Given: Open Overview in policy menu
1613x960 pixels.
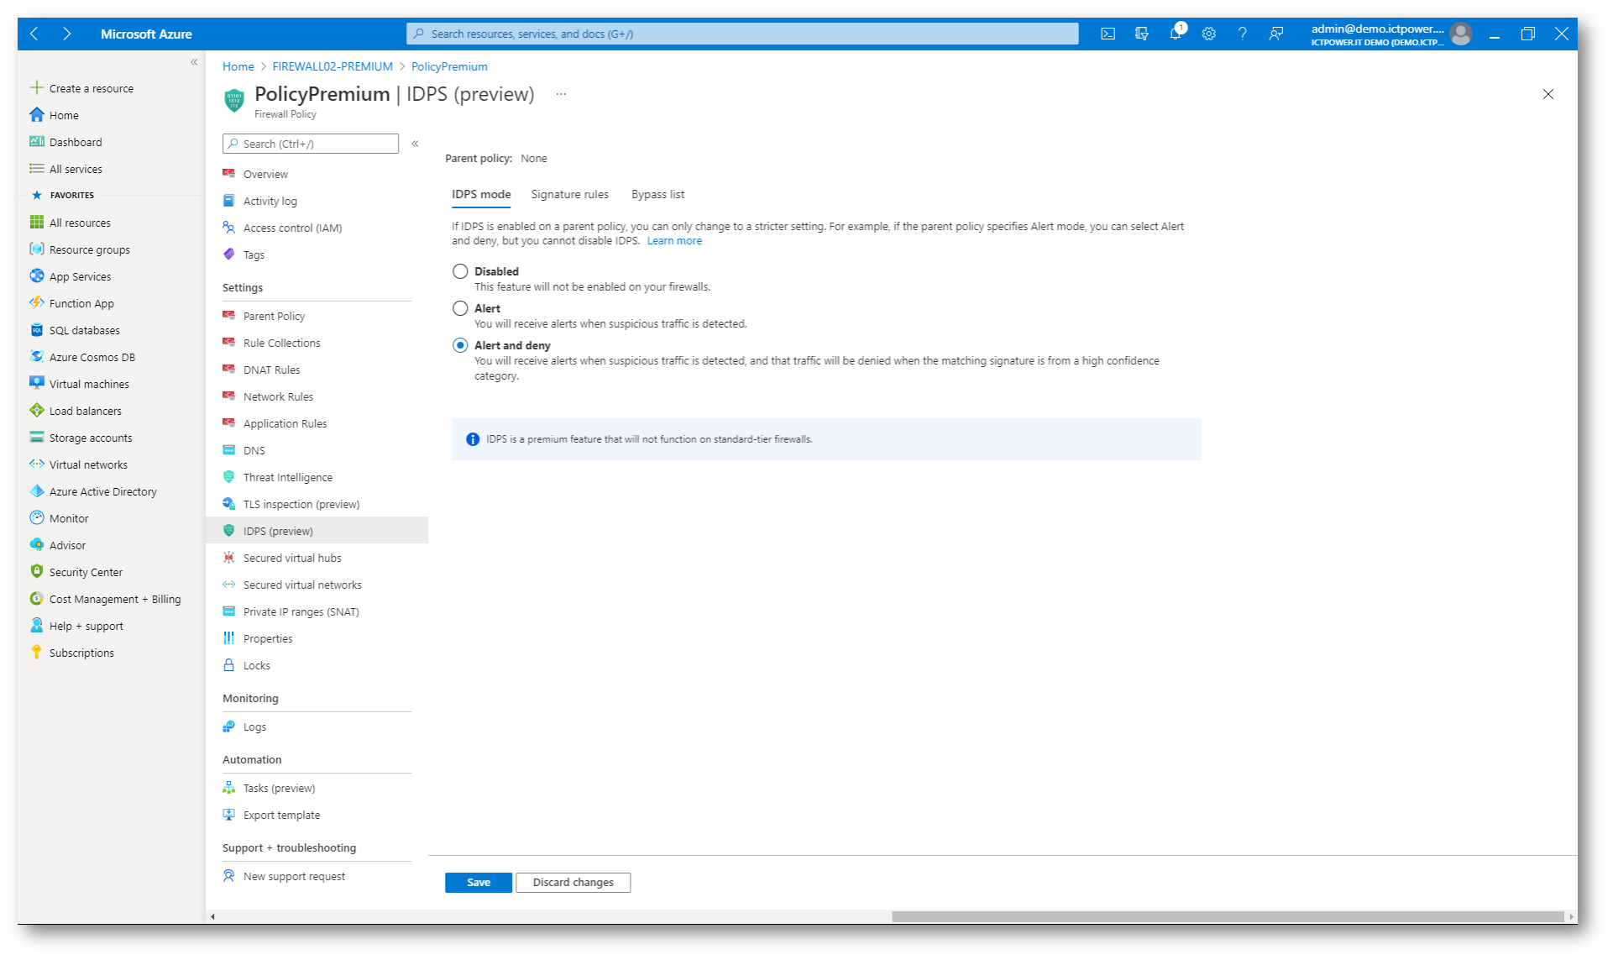Looking at the screenshot, I should point(265,174).
